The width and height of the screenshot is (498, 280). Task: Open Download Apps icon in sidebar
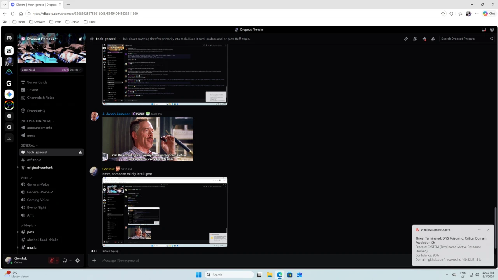pyautogui.click(x=9, y=138)
